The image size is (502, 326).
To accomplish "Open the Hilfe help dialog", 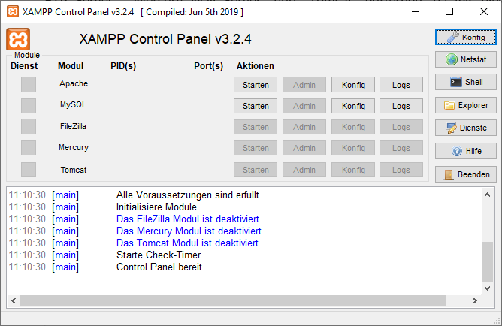I will click(465, 151).
